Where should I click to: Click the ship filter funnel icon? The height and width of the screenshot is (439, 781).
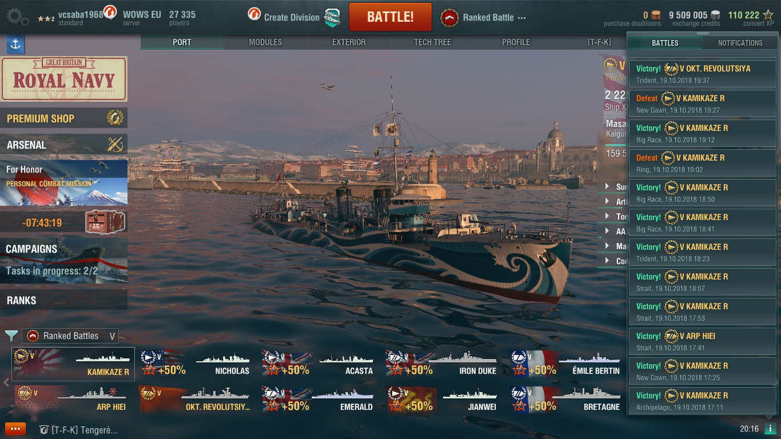click(11, 336)
